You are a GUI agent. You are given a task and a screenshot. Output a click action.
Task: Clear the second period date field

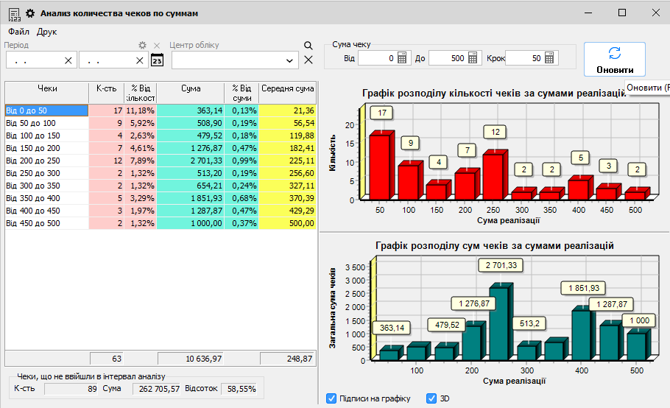click(140, 60)
